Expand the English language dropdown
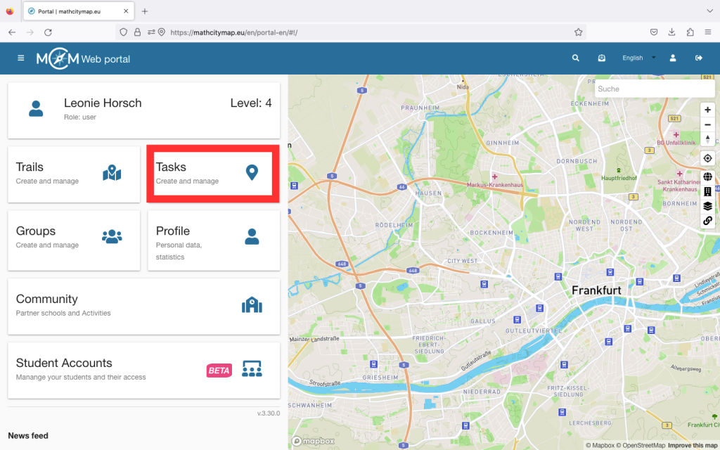Image resolution: width=720 pixels, height=450 pixels. (638, 58)
